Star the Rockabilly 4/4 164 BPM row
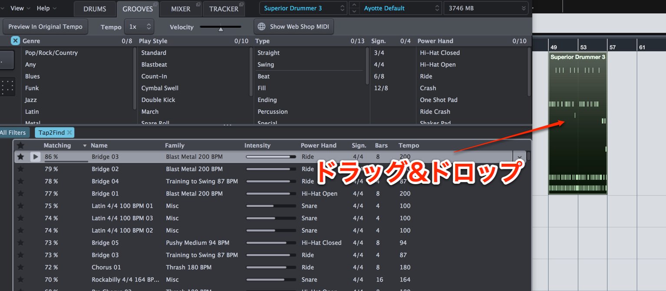This screenshot has height=291, width=666. point(20,280)
